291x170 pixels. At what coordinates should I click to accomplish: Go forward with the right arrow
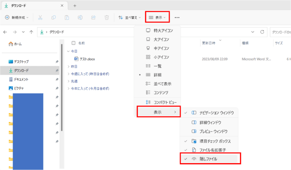pos(15,32)
